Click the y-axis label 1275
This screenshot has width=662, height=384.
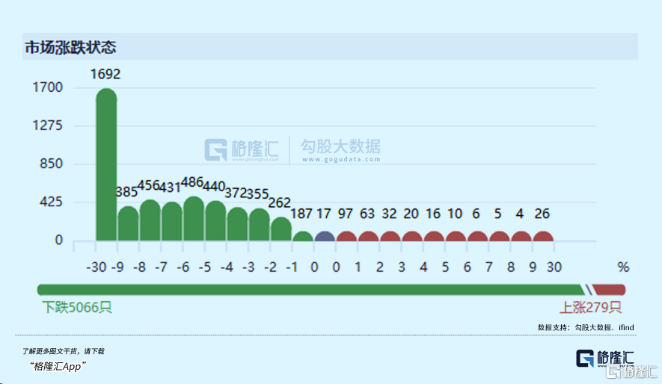tap(48, 126)
